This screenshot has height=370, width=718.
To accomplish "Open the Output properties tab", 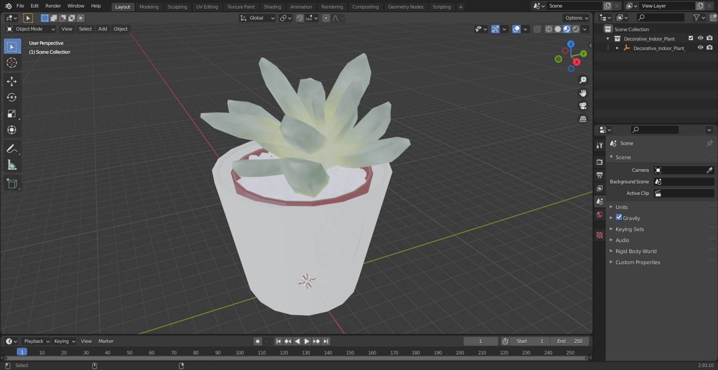I will (600, 175).
